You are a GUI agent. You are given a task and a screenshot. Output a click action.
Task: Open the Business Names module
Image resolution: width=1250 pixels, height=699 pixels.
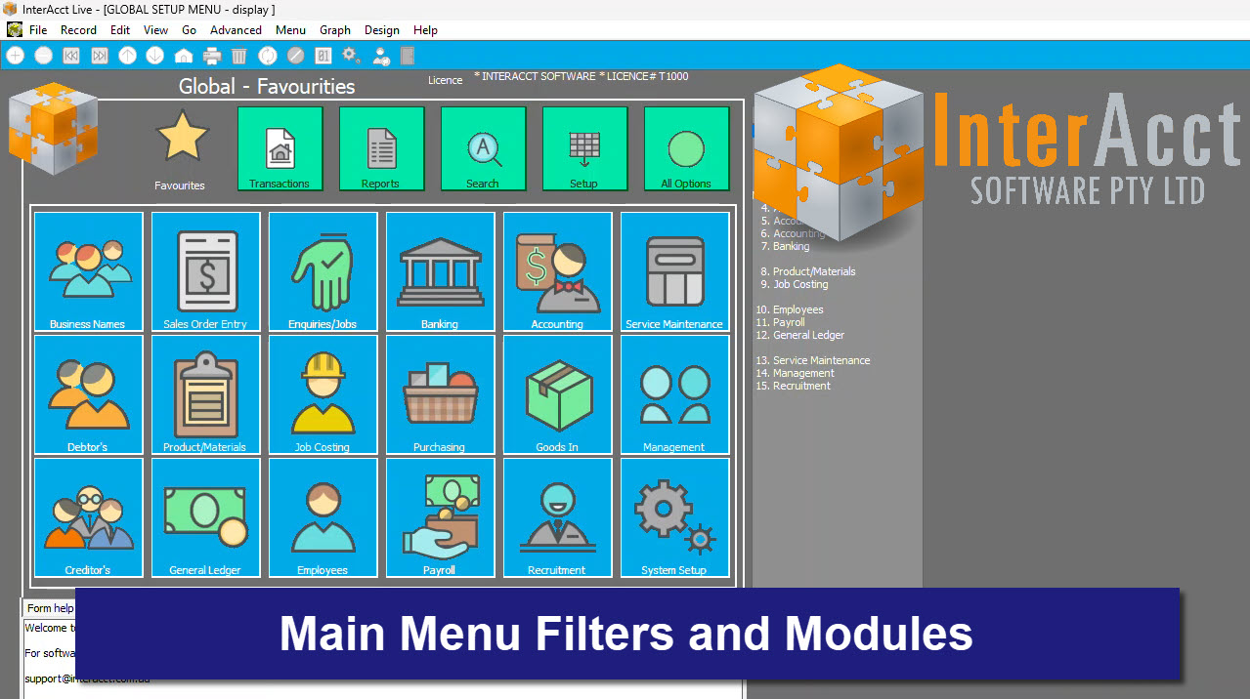point(89,271)
